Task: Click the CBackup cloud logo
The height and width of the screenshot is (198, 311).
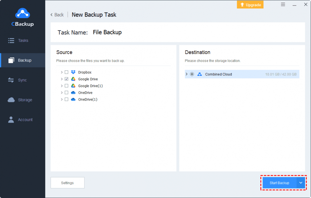Action: (x=22, y=14)
